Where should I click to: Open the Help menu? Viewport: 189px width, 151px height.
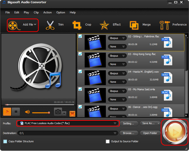click(73, 12)
